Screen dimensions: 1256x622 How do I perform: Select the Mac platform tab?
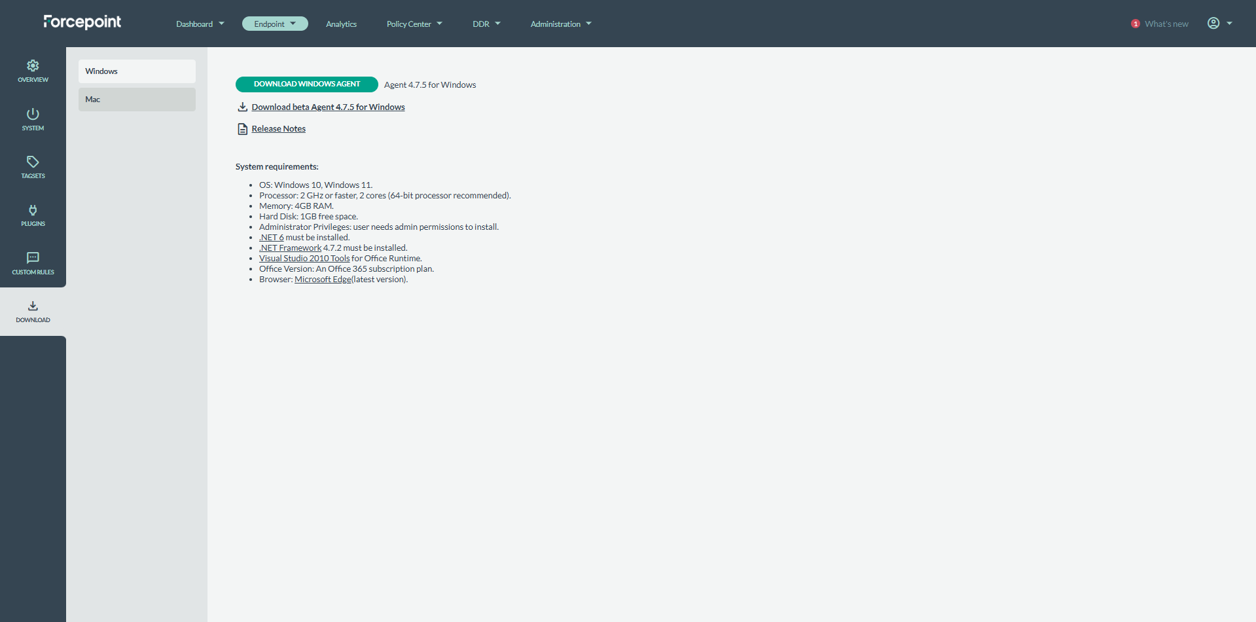pyautogui.click(x=137, y=100)
